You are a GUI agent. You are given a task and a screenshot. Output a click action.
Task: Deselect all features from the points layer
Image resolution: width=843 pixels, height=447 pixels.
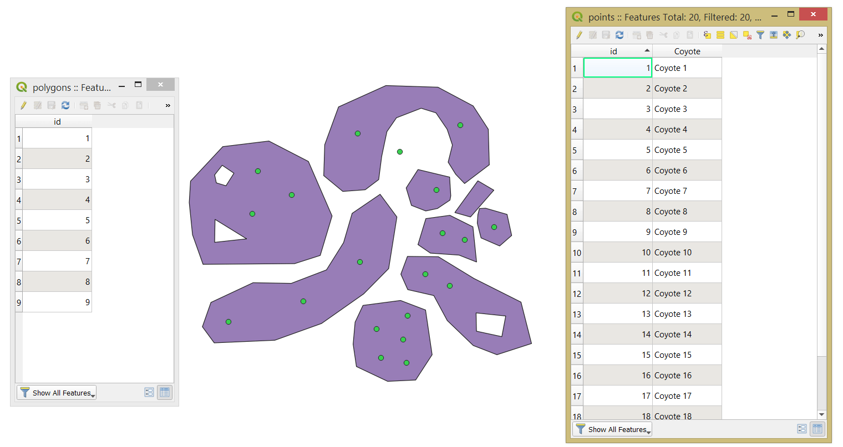(747, 35)
